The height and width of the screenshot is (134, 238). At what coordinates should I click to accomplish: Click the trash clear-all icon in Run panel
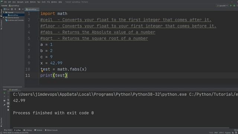[x=8, y=110]
